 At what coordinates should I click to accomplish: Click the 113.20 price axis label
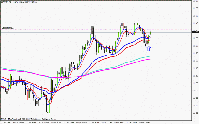click(x=195, y=61)
